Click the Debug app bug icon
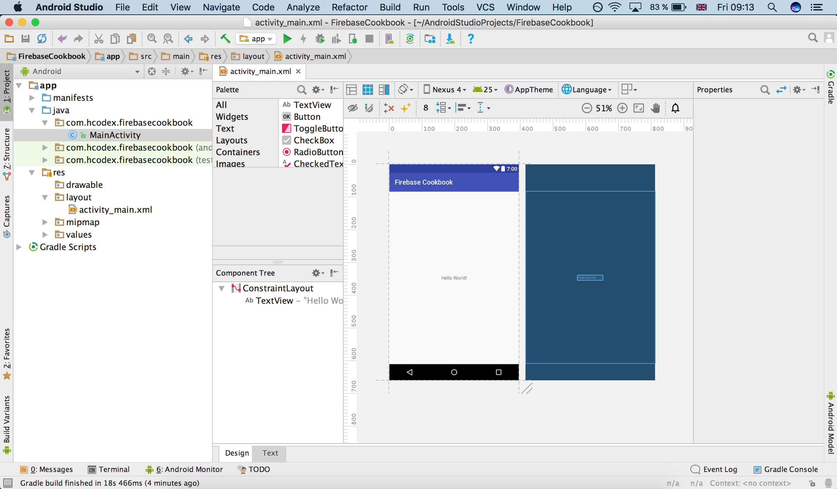837x489 pixels. [320, 39]
